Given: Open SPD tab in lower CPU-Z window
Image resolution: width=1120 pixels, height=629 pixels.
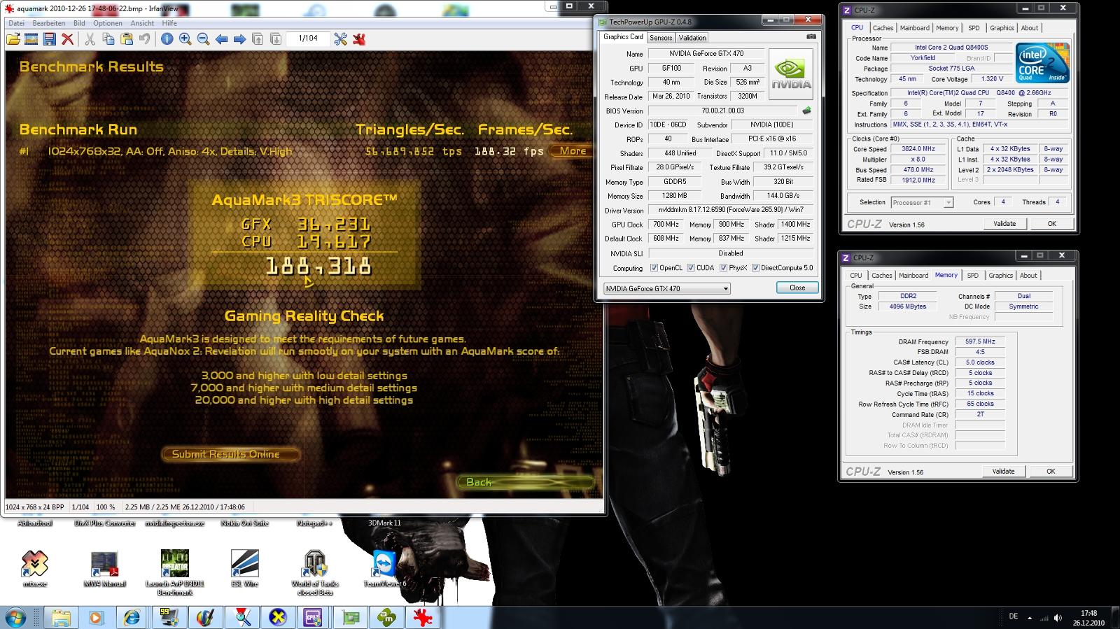Looking at the screenshot, I should pos(973,276).
